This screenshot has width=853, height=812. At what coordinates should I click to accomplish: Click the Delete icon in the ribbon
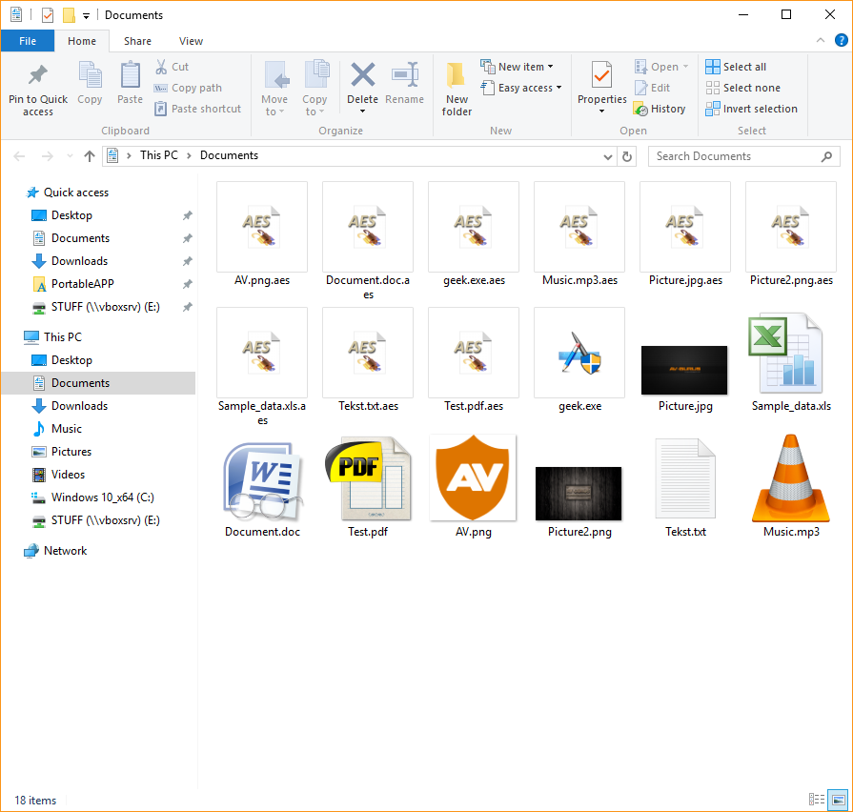[362, 76]
